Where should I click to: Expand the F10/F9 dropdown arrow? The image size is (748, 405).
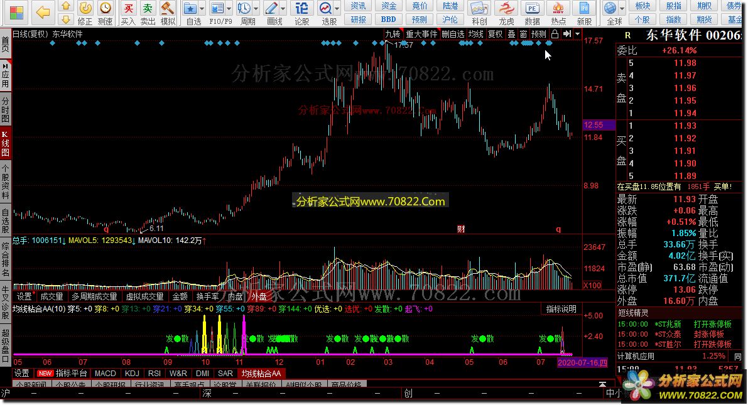tap(229, 9)
